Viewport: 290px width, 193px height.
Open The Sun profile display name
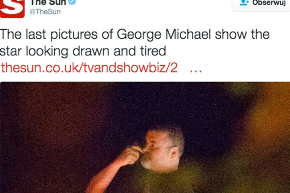pos(48,3)
